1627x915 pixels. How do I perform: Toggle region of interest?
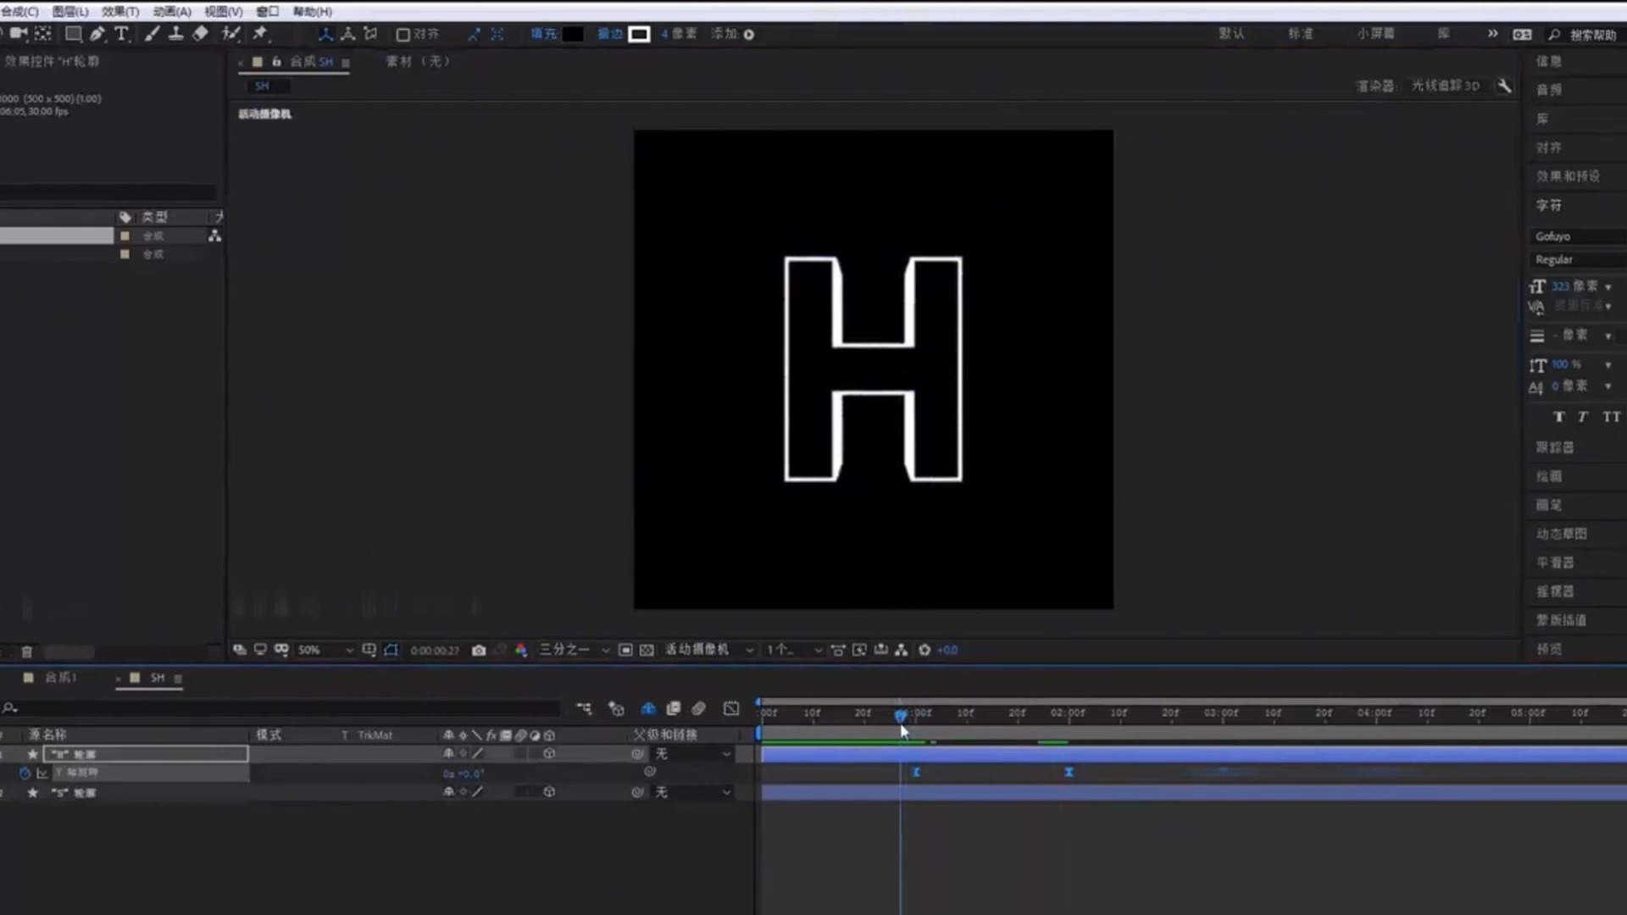(625, 650)
